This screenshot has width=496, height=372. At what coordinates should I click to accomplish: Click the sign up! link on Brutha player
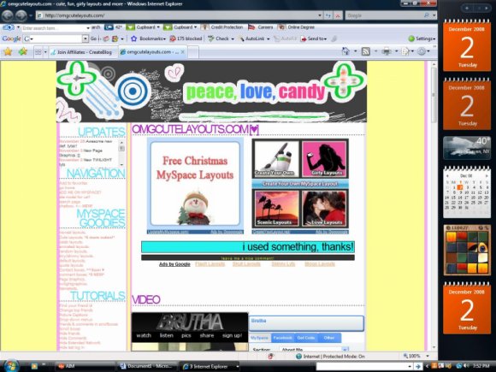[233, 335]
